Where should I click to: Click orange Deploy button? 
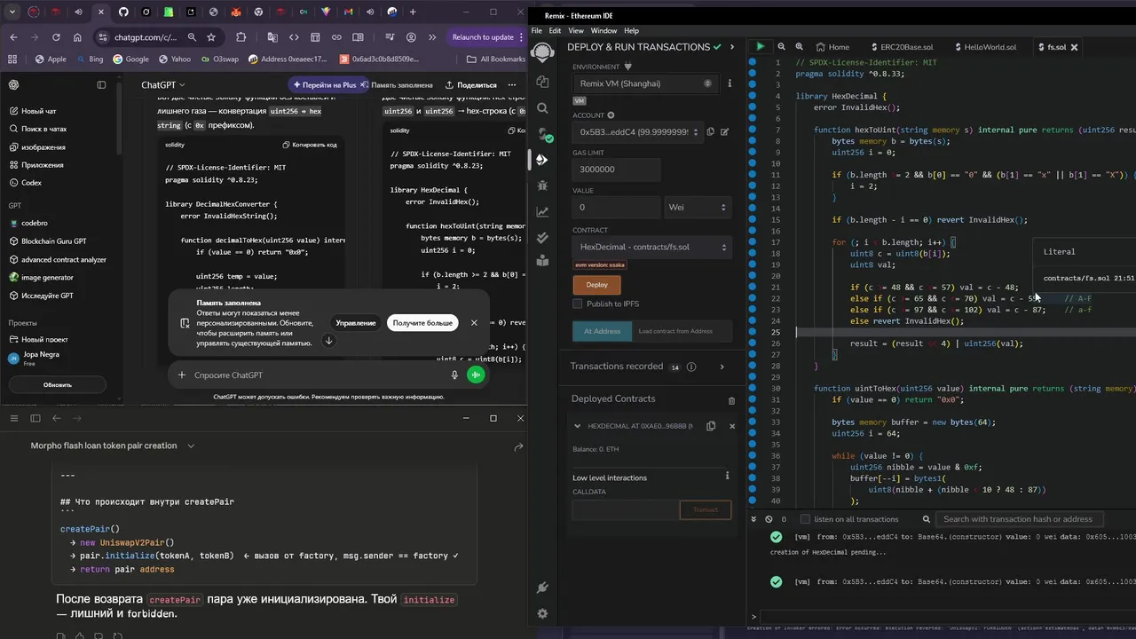596,285
